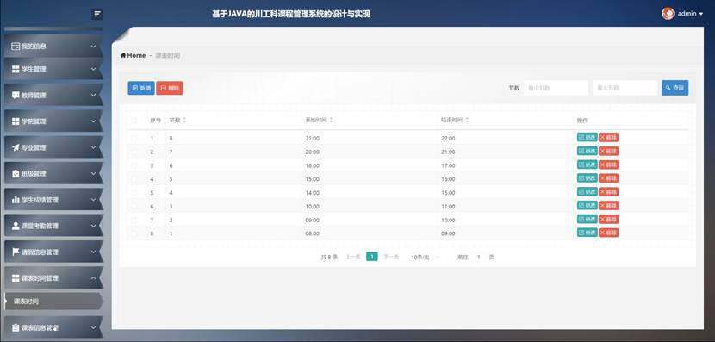Sort by the 结束时间 column arrows
The height and width of the screenshot is (342, 715).
467,121
